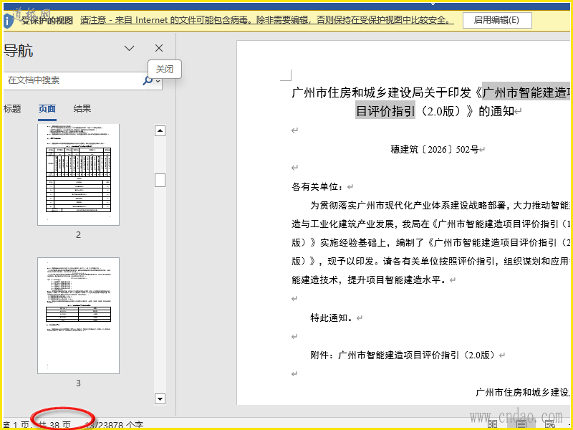This screenshot has height=430, width=573.
Task: Click the magnifier search icon
Action: [x=148, y=80]
